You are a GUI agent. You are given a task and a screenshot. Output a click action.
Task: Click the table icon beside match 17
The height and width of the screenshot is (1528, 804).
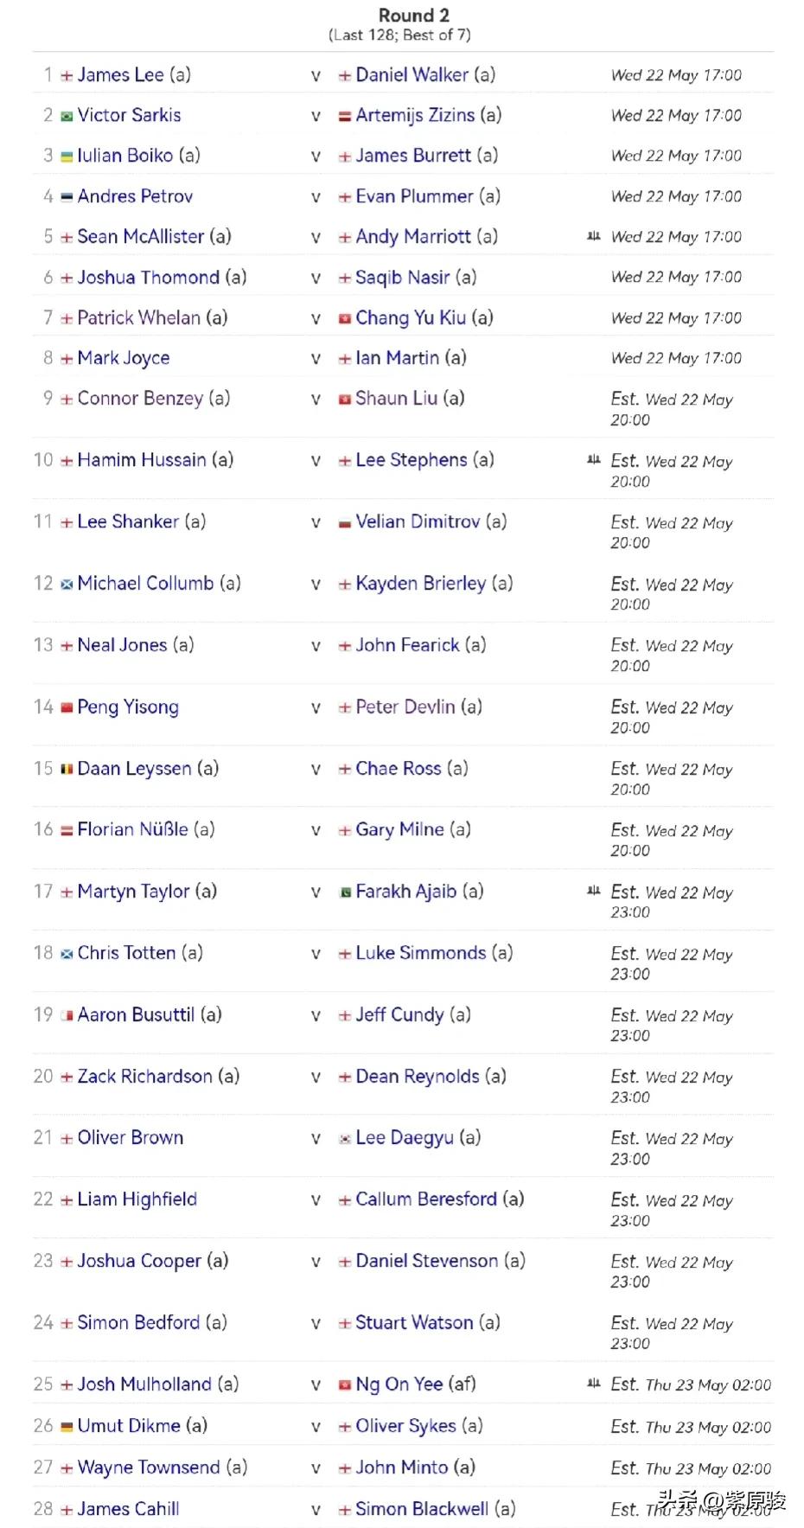point(593,890)
